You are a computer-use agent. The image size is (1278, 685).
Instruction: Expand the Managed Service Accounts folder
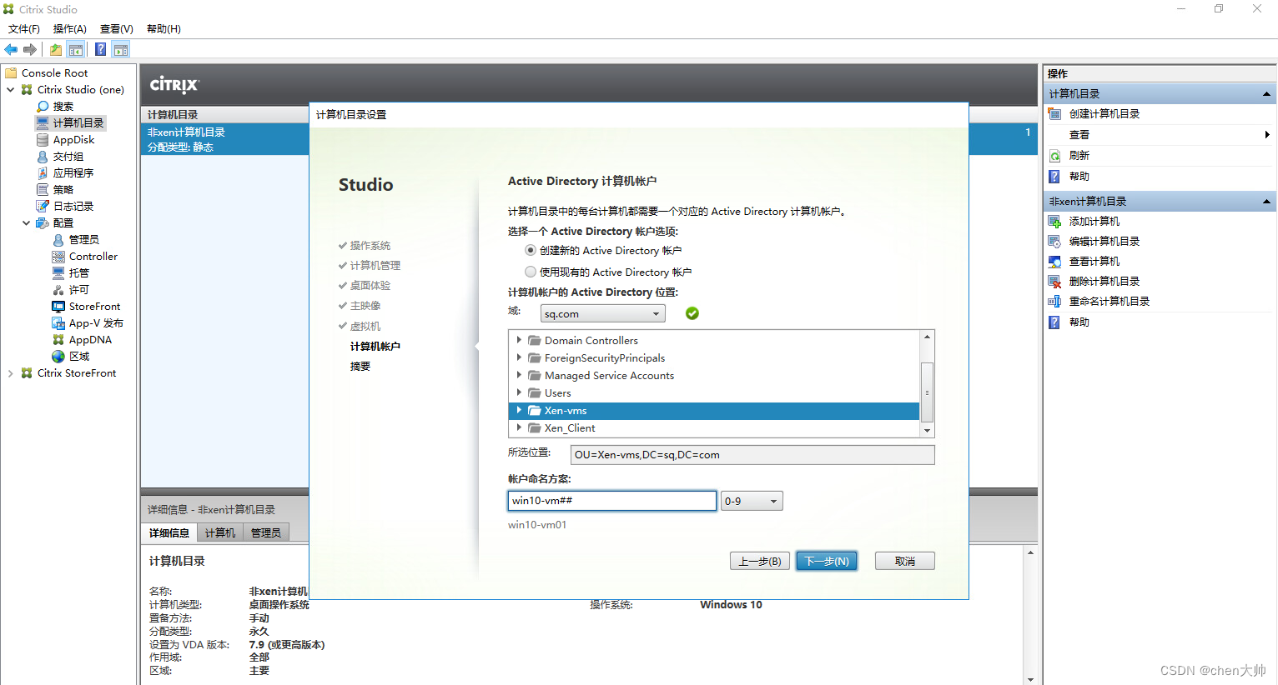coord(519,375)
